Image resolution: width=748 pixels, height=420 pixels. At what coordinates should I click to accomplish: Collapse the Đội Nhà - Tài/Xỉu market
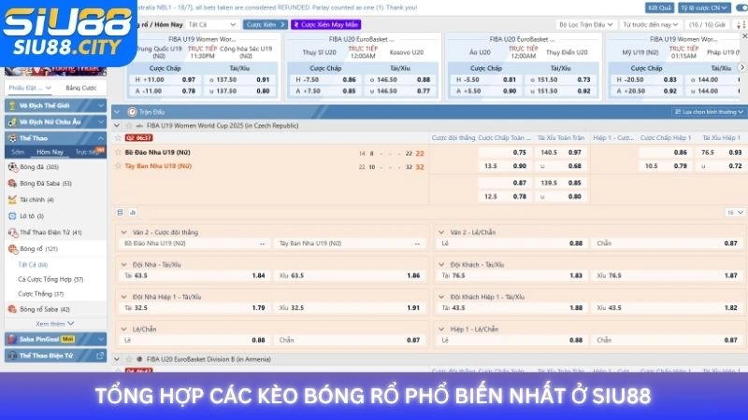(124, 265)
